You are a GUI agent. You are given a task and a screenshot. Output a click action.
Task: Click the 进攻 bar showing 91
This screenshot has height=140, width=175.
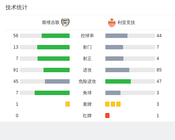pos(56,70)
